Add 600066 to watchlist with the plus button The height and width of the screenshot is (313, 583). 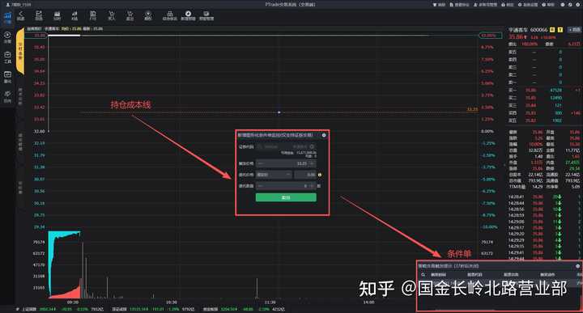[x=574, y=30]
